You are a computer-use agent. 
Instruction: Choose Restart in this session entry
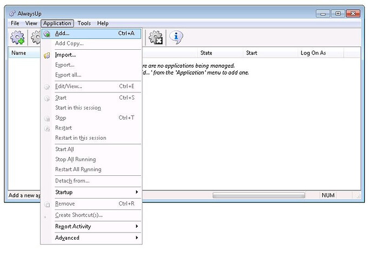point(91,137)
